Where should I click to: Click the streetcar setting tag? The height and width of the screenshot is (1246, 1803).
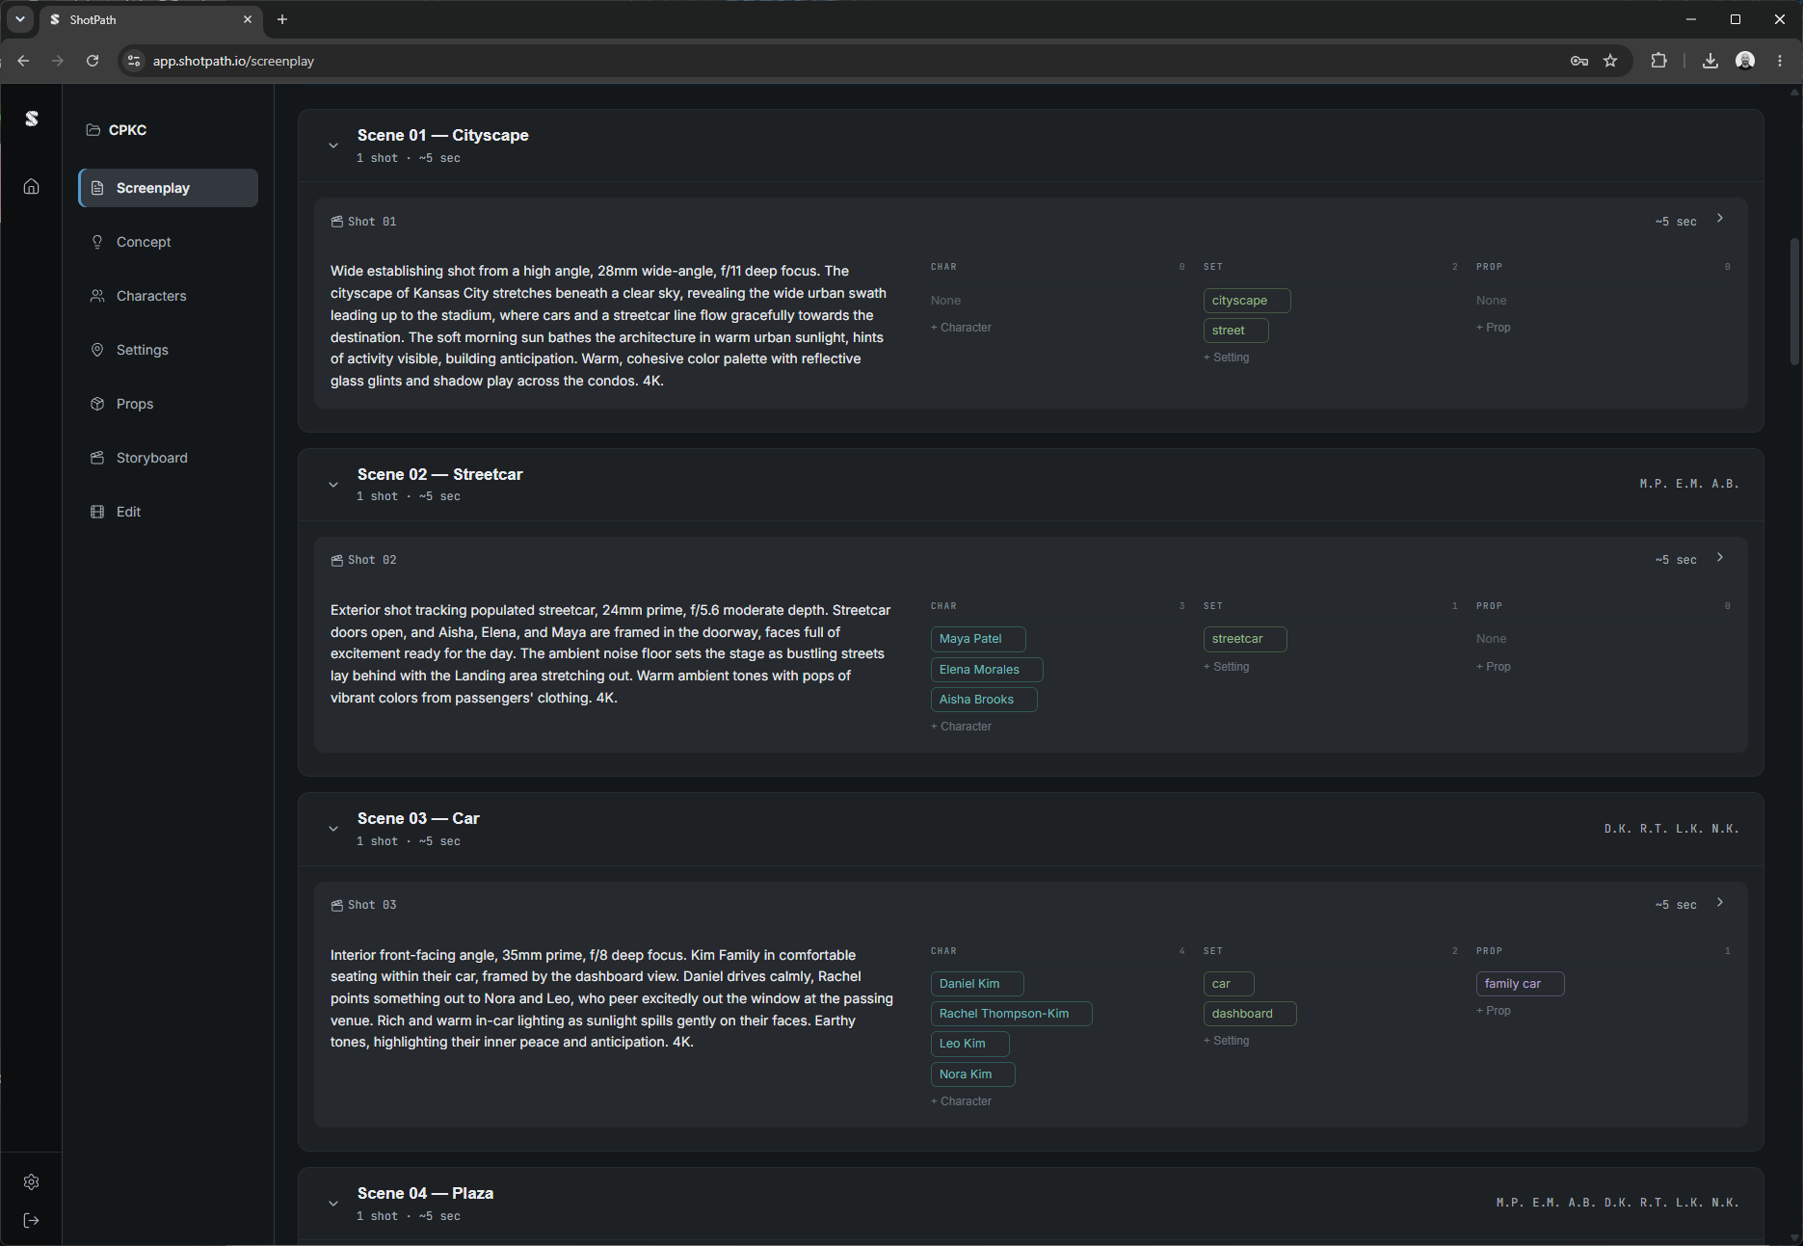coord(1245,639)
